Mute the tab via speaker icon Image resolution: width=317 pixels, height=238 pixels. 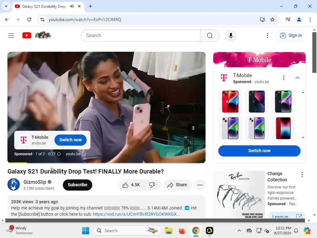click(72, 6)
